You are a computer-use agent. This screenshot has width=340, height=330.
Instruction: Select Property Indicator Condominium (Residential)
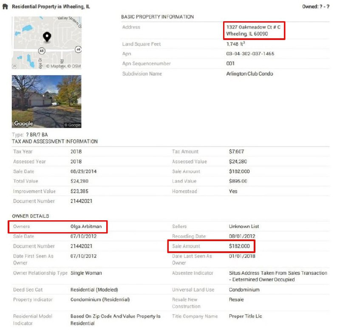tap(100, 300)
